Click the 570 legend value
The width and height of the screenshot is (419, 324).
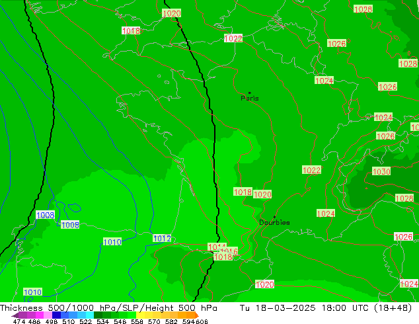pyautogui.click(x=154, y=321)
